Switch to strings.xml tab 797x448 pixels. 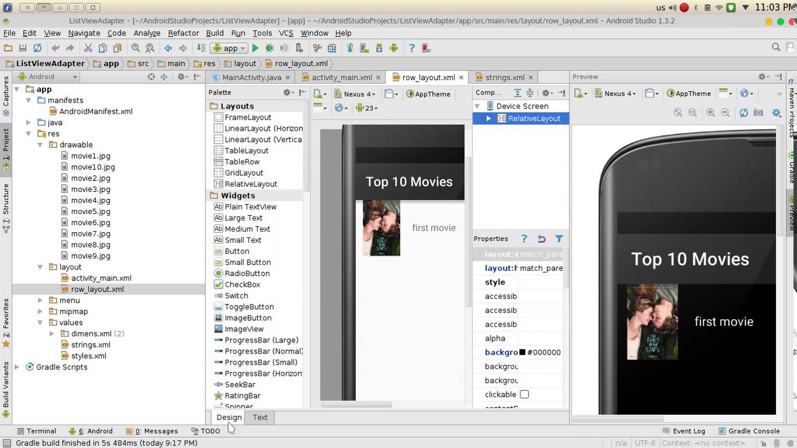[504, 77]
